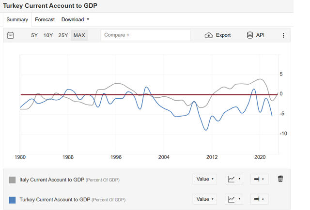This screenshot has height=210, width=310.
Task: Click the 2020 x-axis label
Action: tap(260, 157)
